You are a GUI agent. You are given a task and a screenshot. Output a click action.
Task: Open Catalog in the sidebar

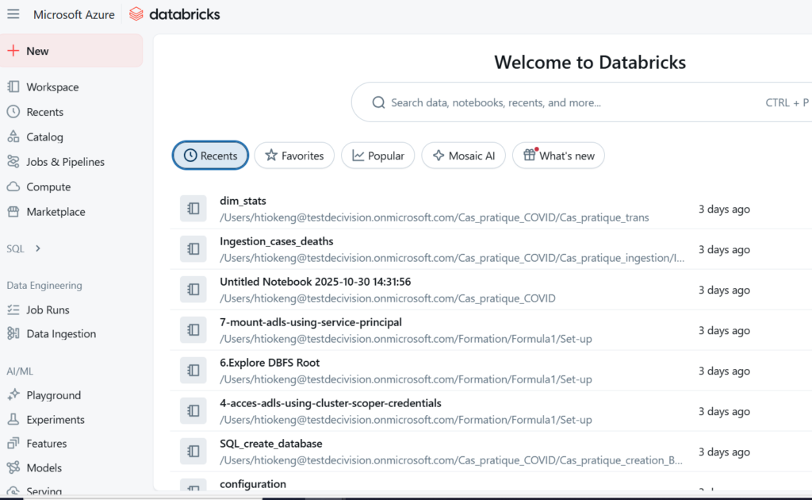tap(44, 137)
